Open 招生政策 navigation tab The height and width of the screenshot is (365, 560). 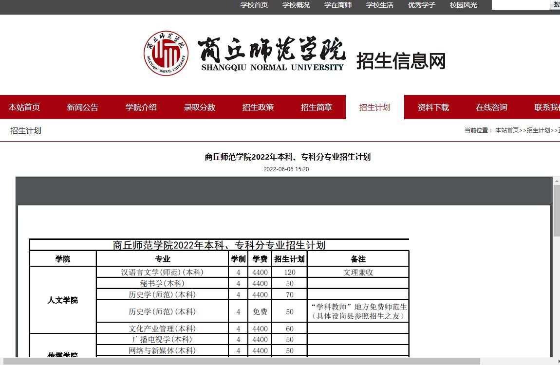pyautogui.click(x=258, y=107)
